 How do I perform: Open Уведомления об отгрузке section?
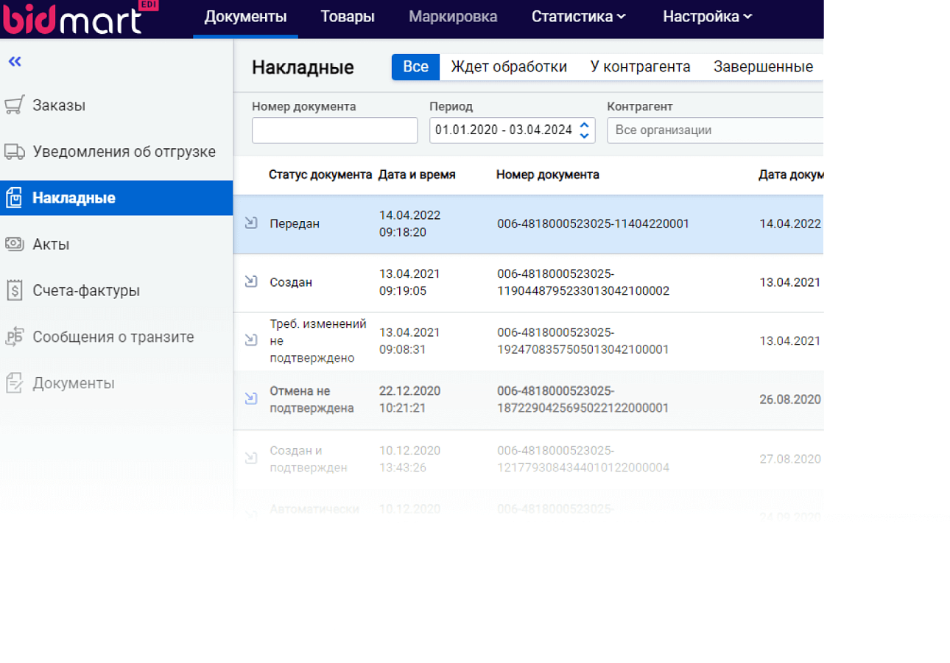pyautogui.click(x=124, y=152)
